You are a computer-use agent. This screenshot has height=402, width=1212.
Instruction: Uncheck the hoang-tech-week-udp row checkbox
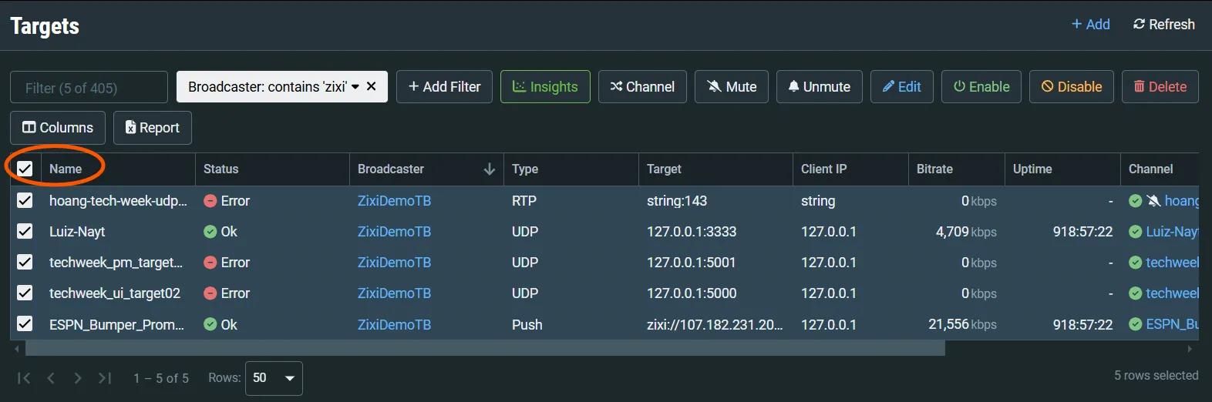click(x=25, y=200)
